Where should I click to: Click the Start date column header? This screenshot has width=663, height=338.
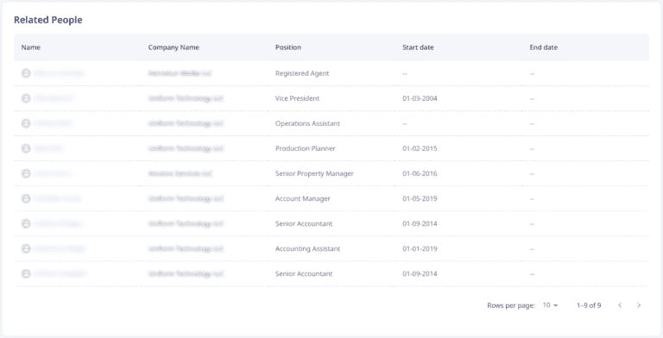point(418,47)
